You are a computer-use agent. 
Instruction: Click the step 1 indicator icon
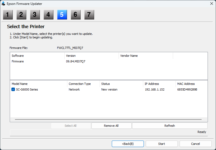[x=8, y=15]
